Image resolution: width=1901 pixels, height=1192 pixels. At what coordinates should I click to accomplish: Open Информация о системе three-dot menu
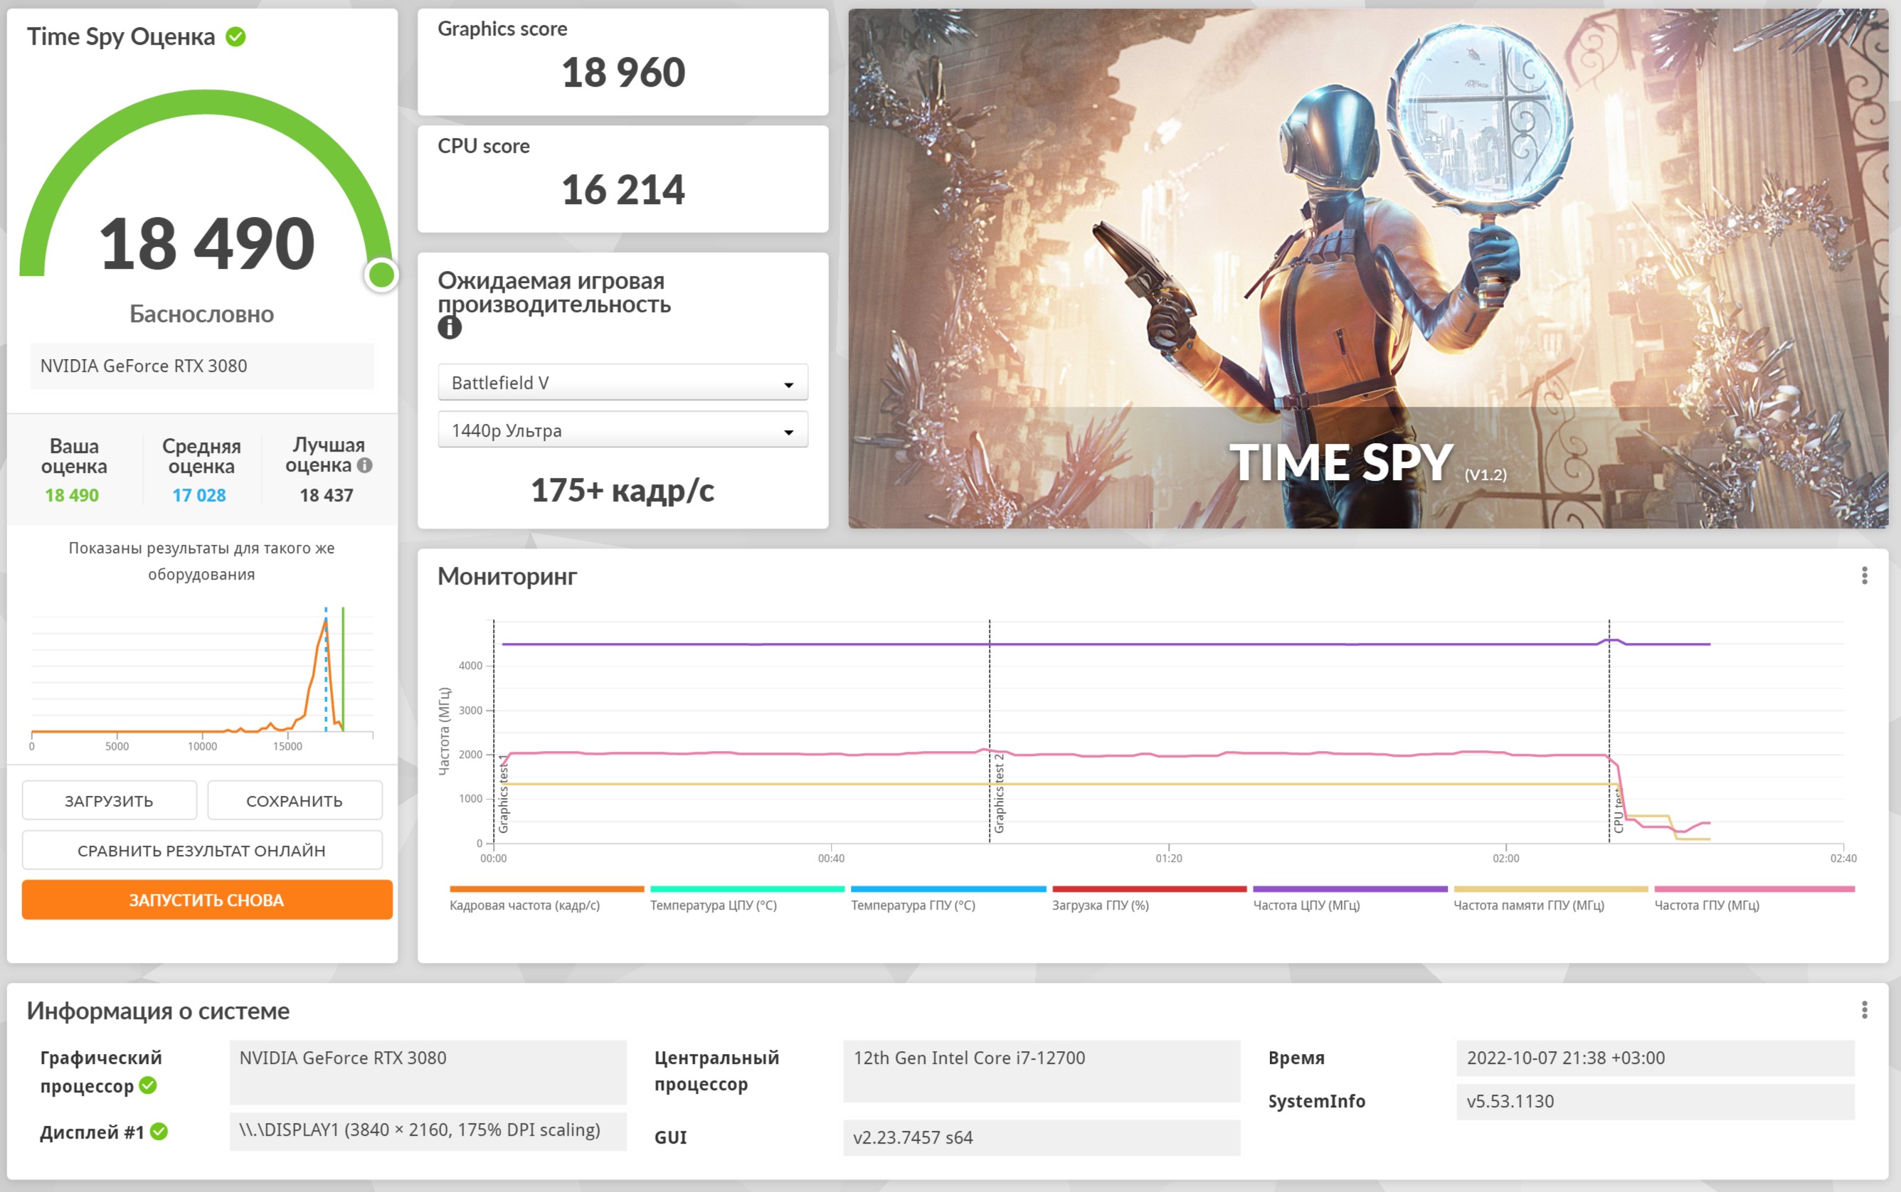[1864, 1010]
